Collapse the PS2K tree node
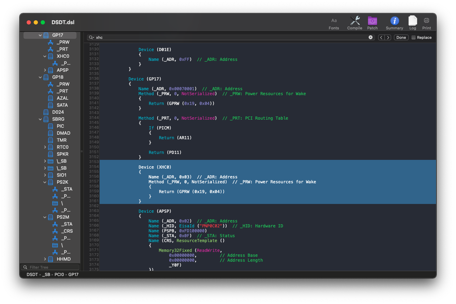This screenshot has height=304, width=456. (45, 182)
